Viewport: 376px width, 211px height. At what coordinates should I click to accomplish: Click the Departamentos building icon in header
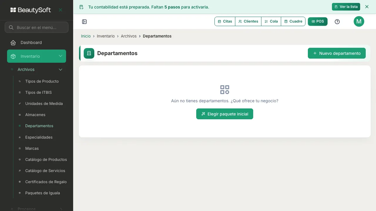pyautogui.click(x=89, y=53)
